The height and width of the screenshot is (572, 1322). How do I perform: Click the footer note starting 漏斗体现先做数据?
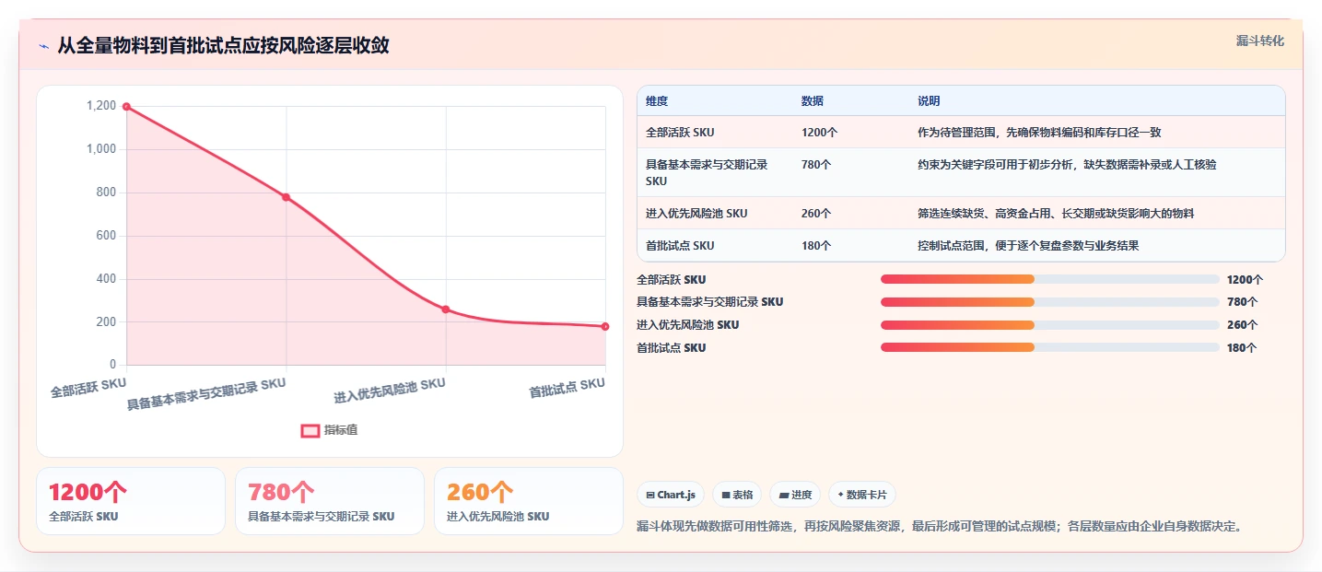coord(940,527)
